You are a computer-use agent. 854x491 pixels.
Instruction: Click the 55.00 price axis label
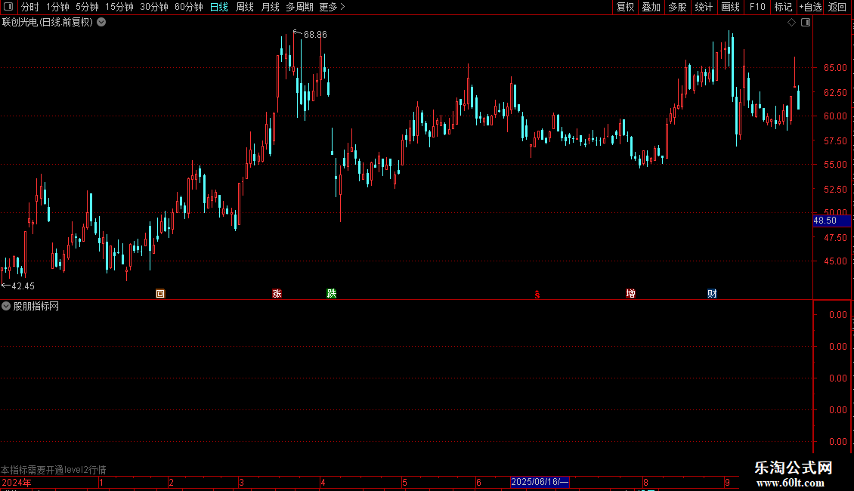click(x=835, y=165)
